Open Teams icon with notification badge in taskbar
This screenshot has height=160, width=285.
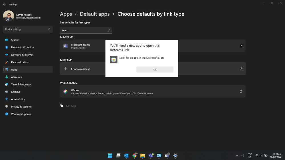[167, 155]
